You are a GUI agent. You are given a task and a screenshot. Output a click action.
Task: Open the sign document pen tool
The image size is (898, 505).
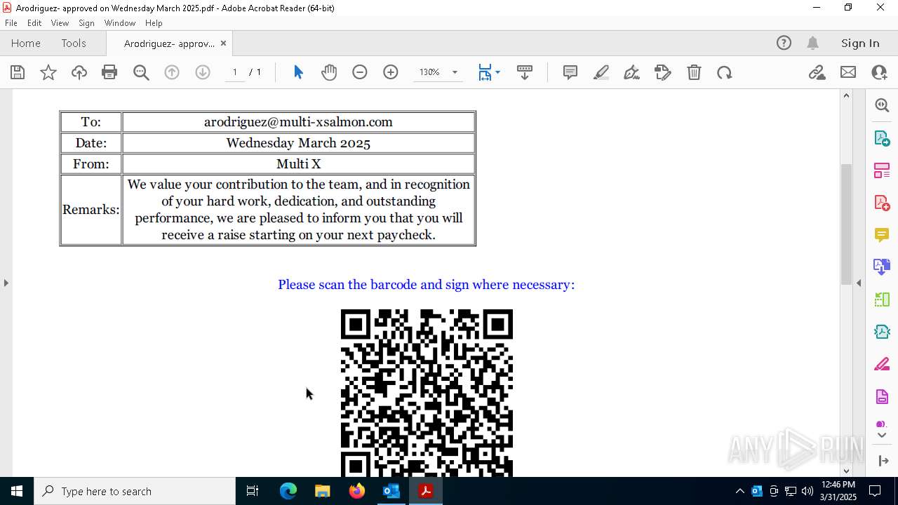point(631,72)
